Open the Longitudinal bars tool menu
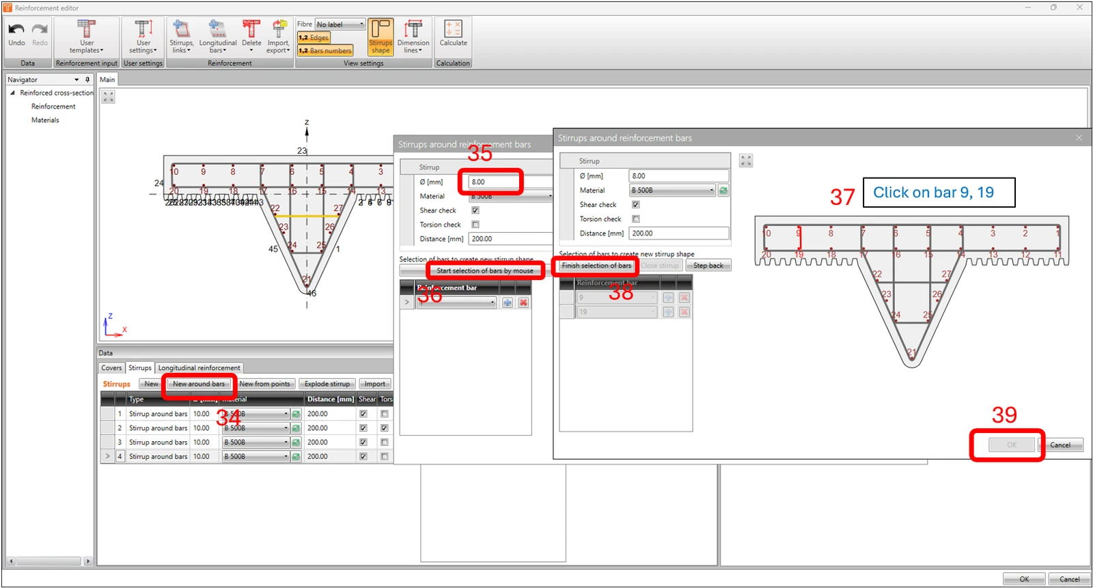This screenshot has height=588, width=1093. coord(218,37)
